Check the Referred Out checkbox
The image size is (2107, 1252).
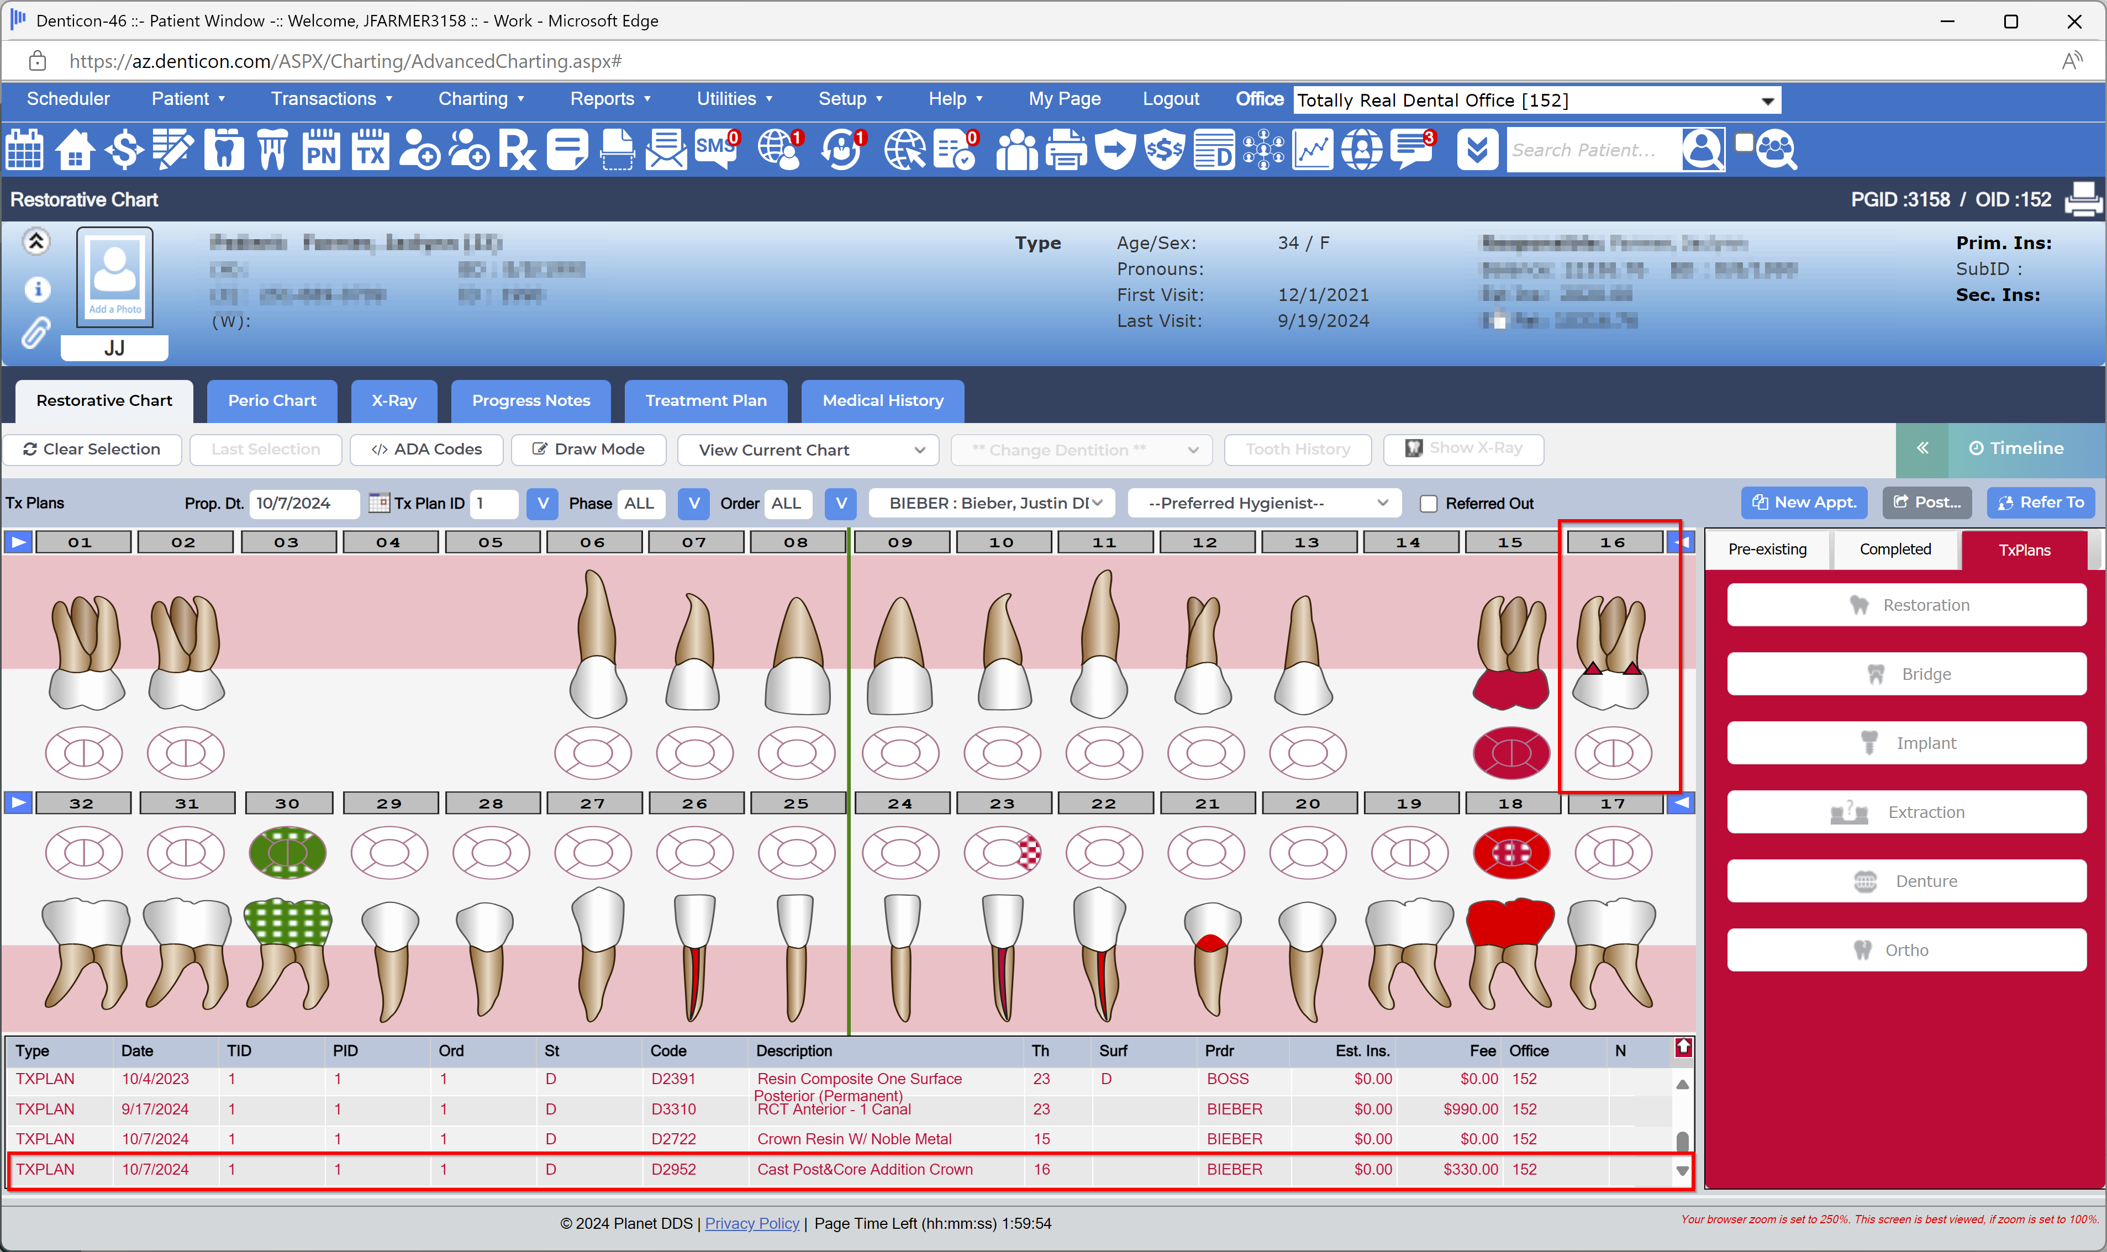[x=1428, y=504]
